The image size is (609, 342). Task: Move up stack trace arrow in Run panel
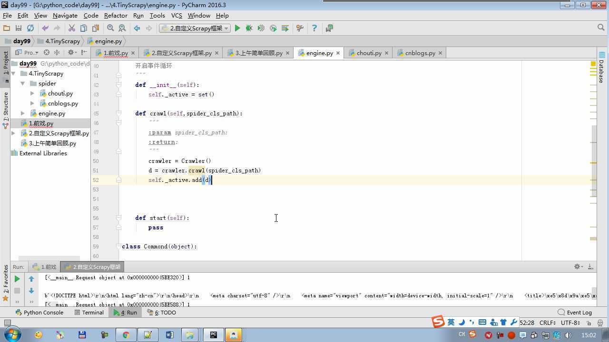click(31, 279)
